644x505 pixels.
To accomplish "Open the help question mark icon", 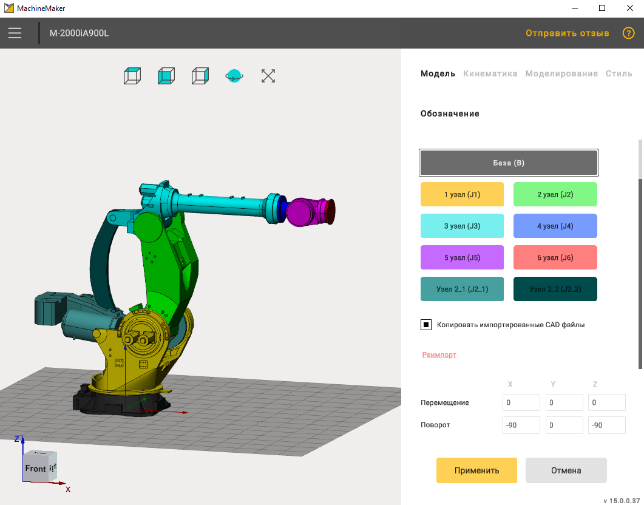I will tap(628, 33).
